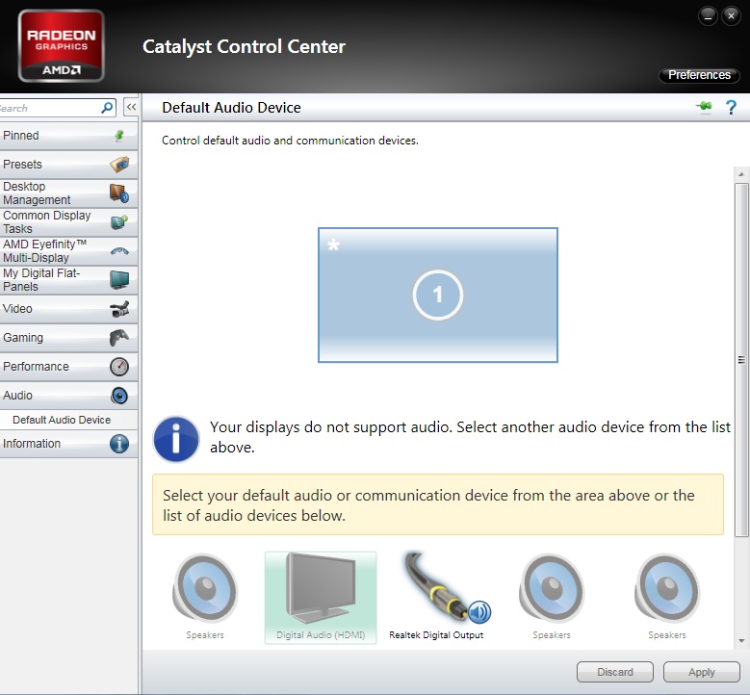The width and height of the screenshot is (750, 695).
Task: Click the Apply button
Action: pos(701,672)
